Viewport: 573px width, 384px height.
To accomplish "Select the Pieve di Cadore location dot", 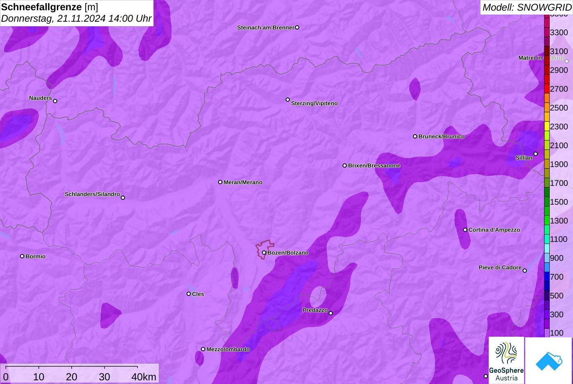I will click(525, 271).
